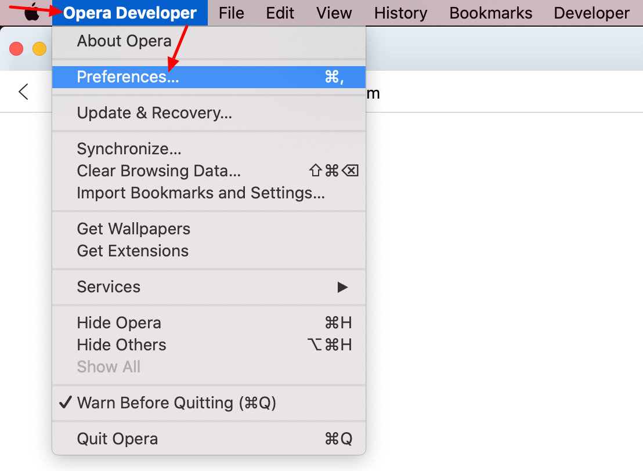The image size is (643, 471).
Task: Minimize the window with the yellow button
Action: point(40,49)
